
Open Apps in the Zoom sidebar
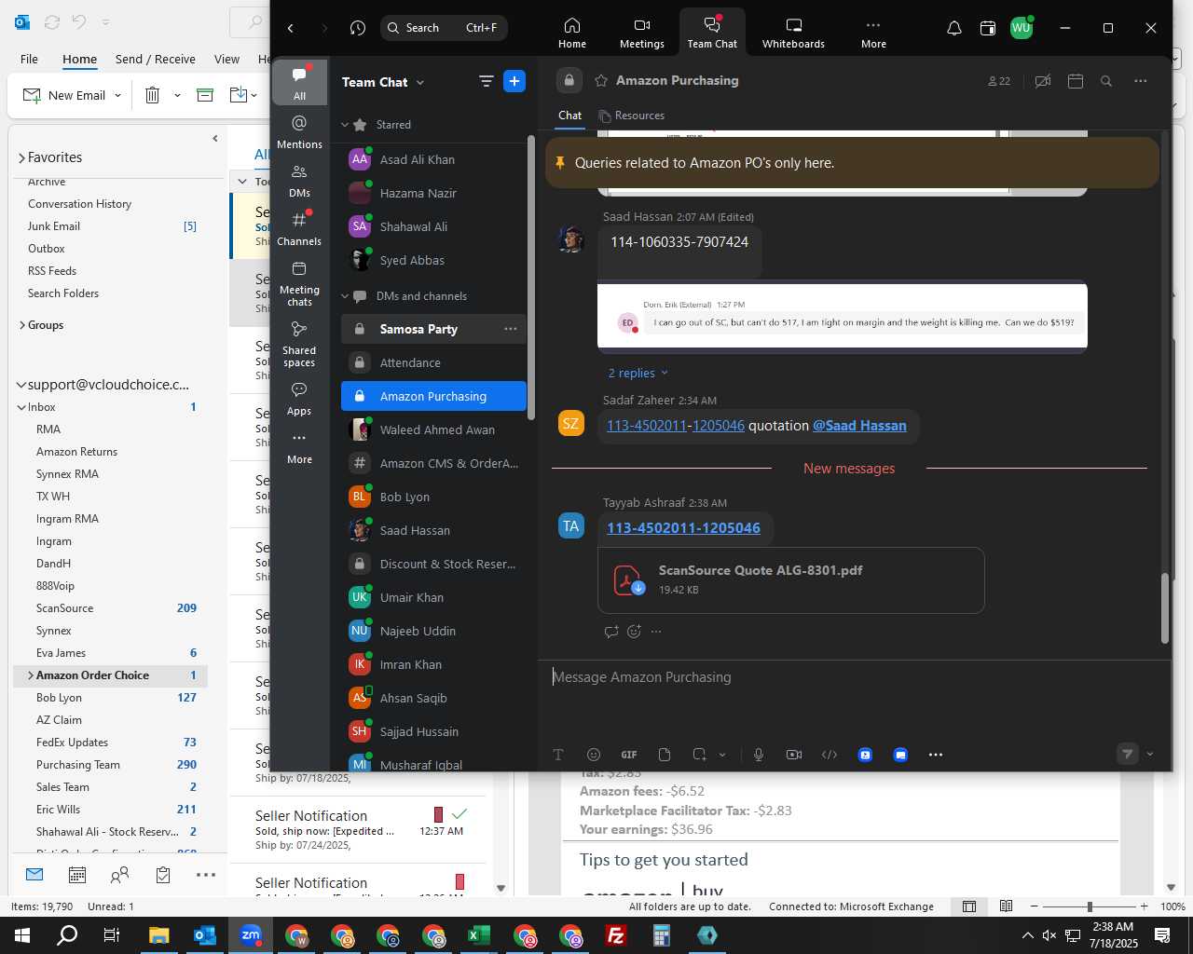(299, 399)
